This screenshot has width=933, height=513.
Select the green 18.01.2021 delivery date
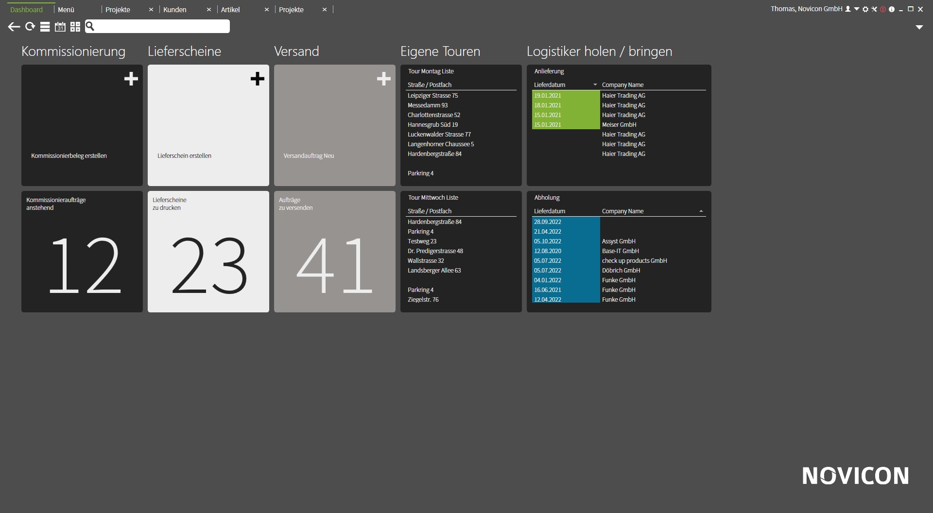(x=566, y=105)
